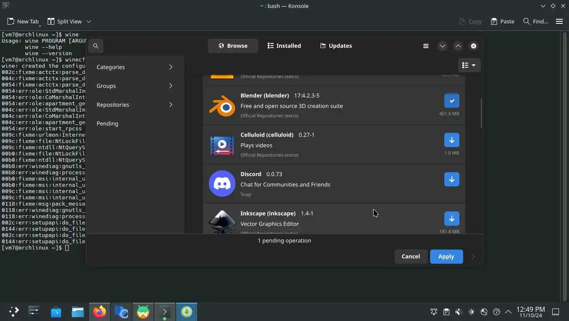The width and height of the screenshot is (569, 321).
Task: Click the search icon in Pamac
Action: 96,46
